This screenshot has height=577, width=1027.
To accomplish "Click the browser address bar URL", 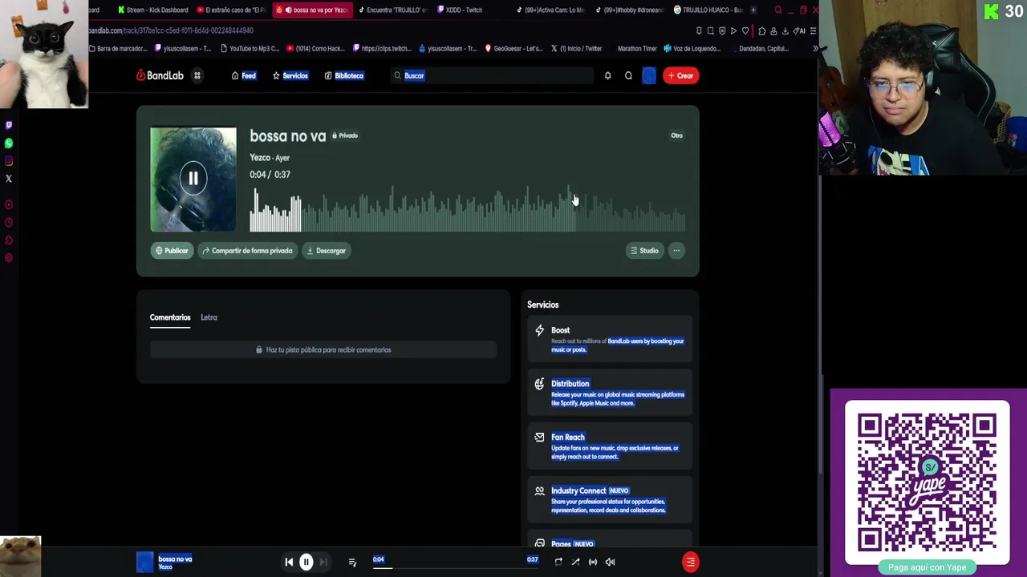I will tap(173, 30).
